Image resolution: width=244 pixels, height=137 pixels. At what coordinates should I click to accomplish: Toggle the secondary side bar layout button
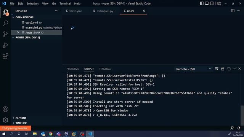[x=212, y=3]
